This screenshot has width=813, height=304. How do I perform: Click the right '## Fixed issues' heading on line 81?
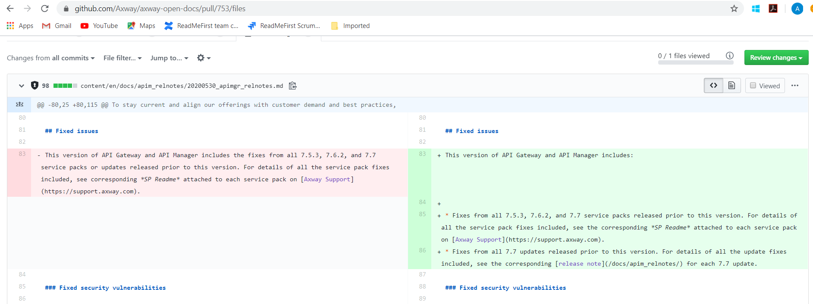472,131
